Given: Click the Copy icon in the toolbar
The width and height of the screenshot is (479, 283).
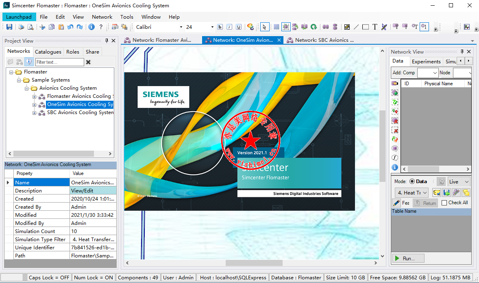Looking at the screenshot, I should pyautogui.click(x=52, y=27).
